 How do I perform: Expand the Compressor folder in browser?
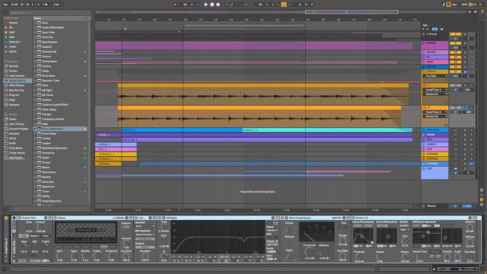coord(35,61)
